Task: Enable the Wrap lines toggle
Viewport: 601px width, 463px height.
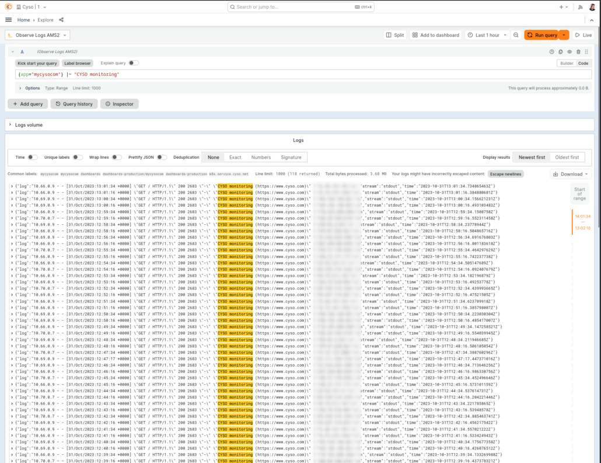Action: click(117, 157)
